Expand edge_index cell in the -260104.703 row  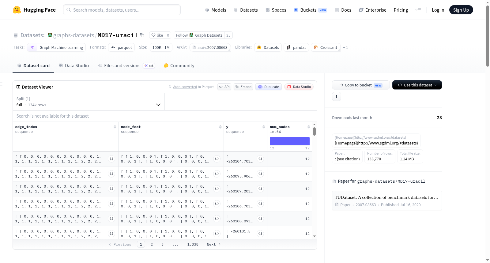[111, 159]
